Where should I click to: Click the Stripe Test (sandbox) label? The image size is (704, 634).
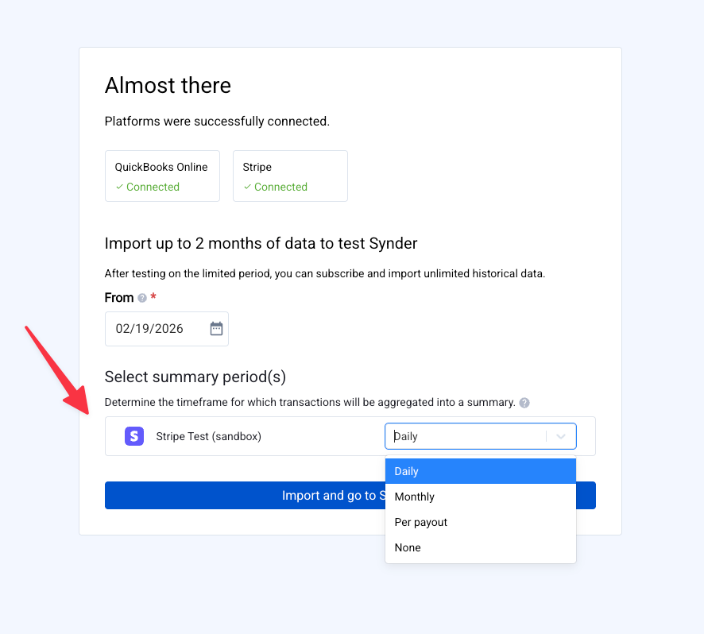pyautogui.click(x=209, y=436)
